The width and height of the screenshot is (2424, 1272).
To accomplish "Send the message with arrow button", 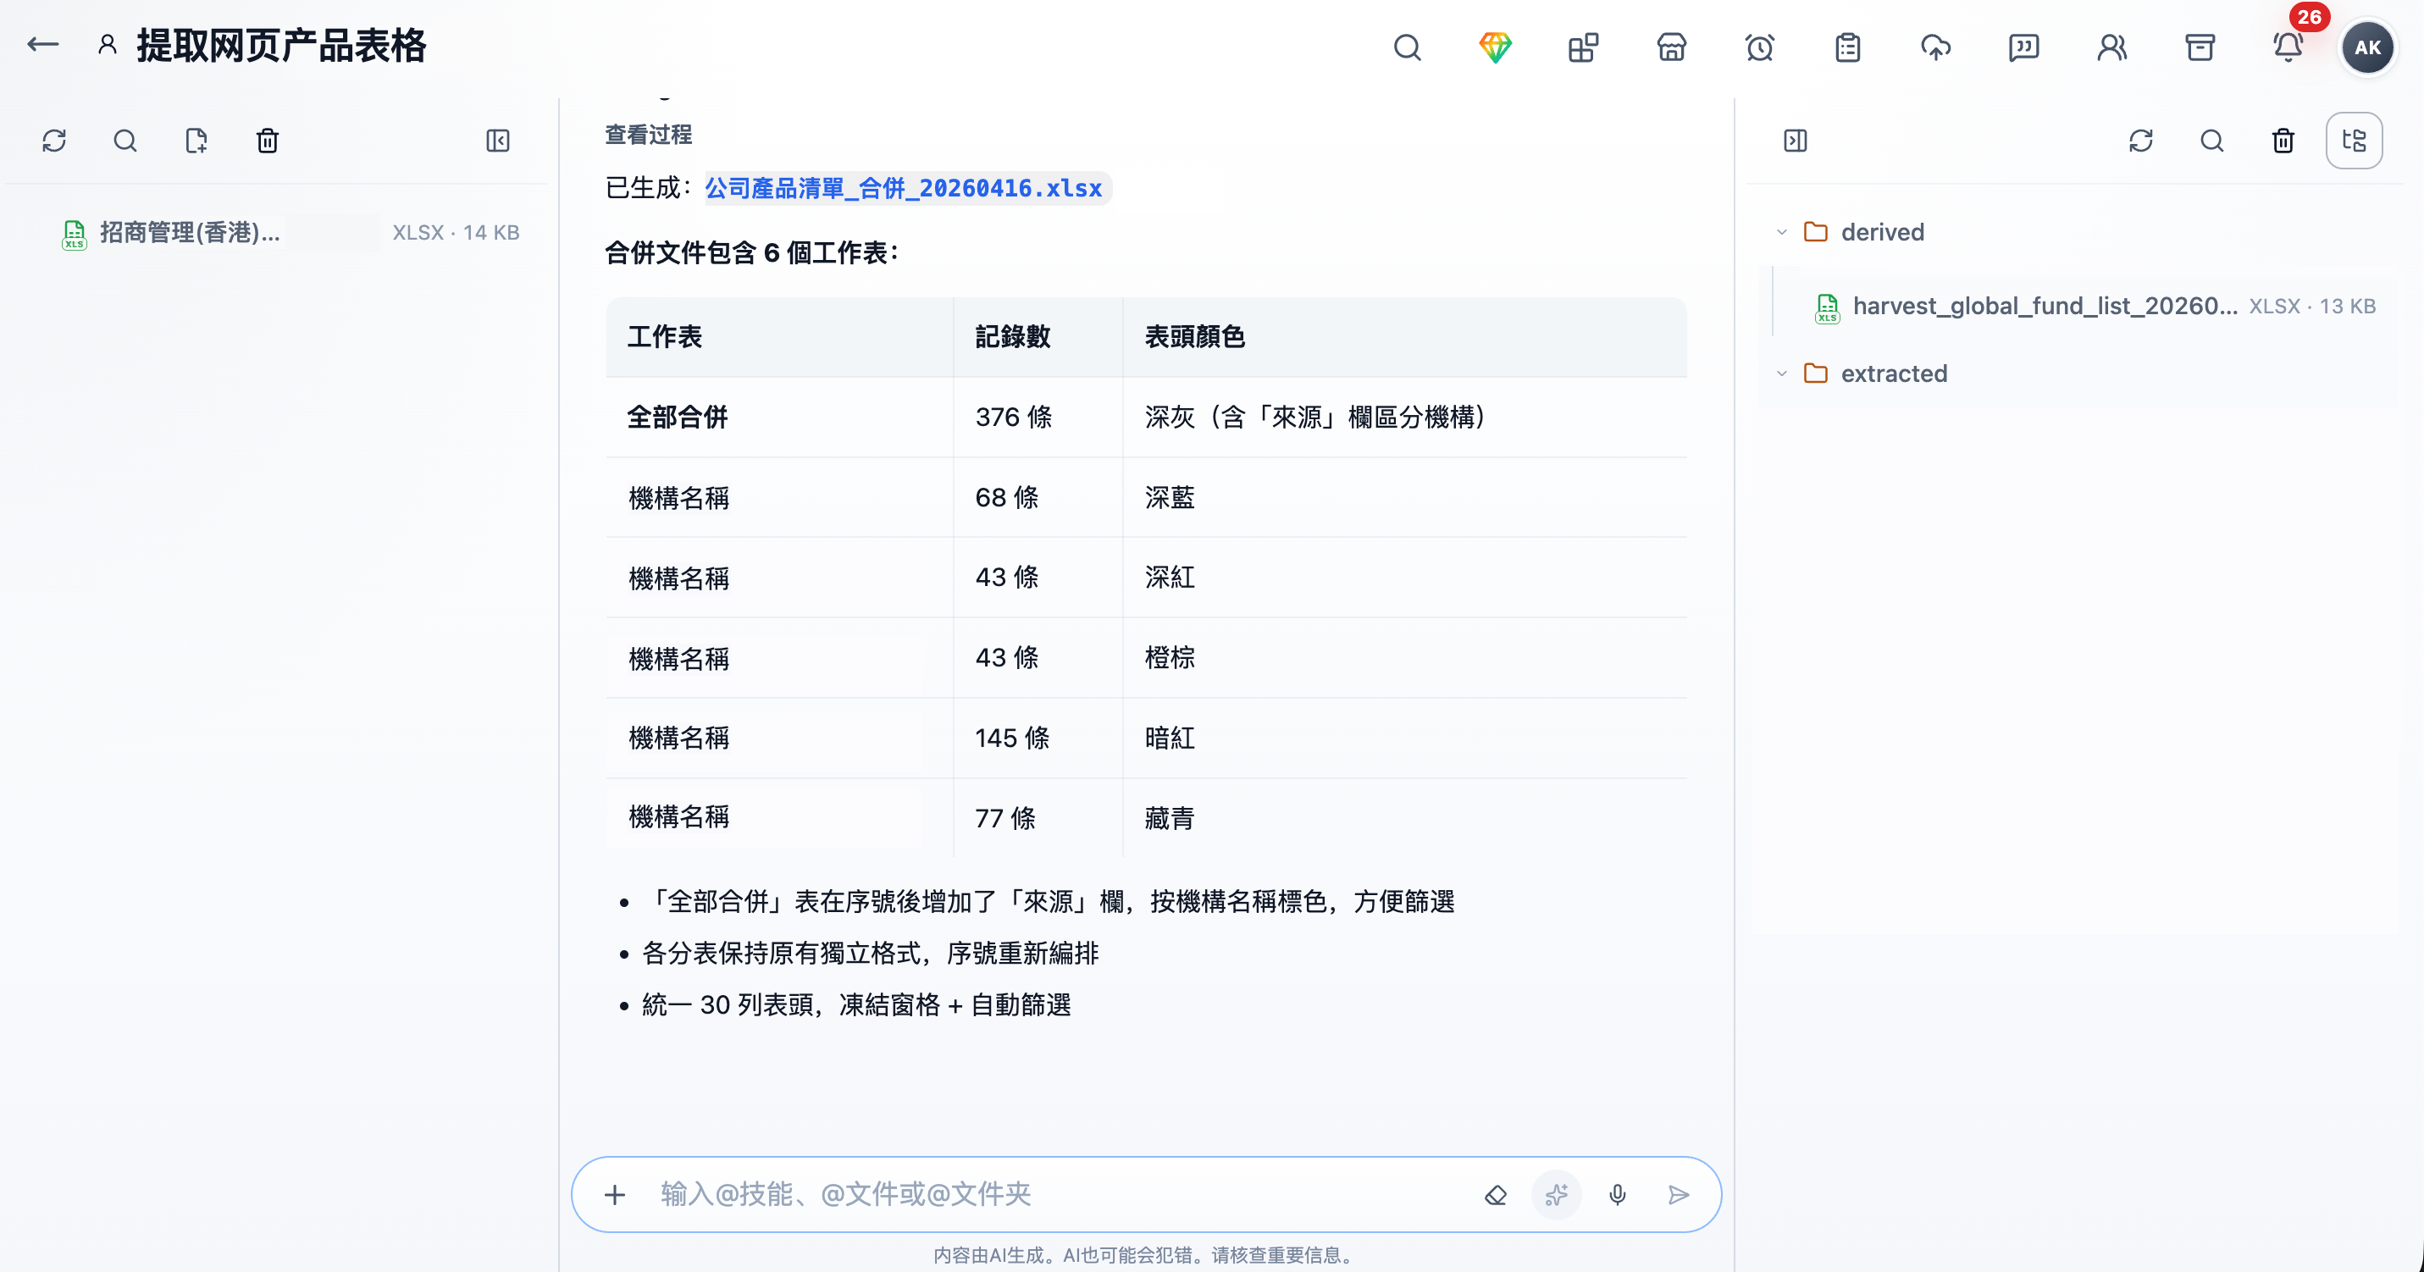I will coord(1678,1195).
